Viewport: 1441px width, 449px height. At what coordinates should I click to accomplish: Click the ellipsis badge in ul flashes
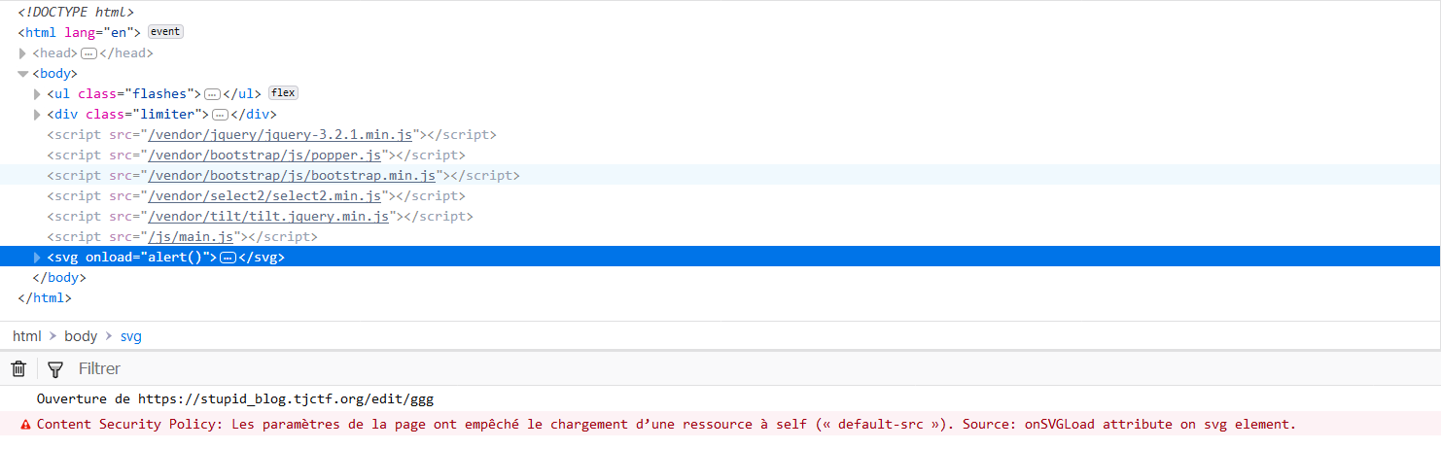213,94
